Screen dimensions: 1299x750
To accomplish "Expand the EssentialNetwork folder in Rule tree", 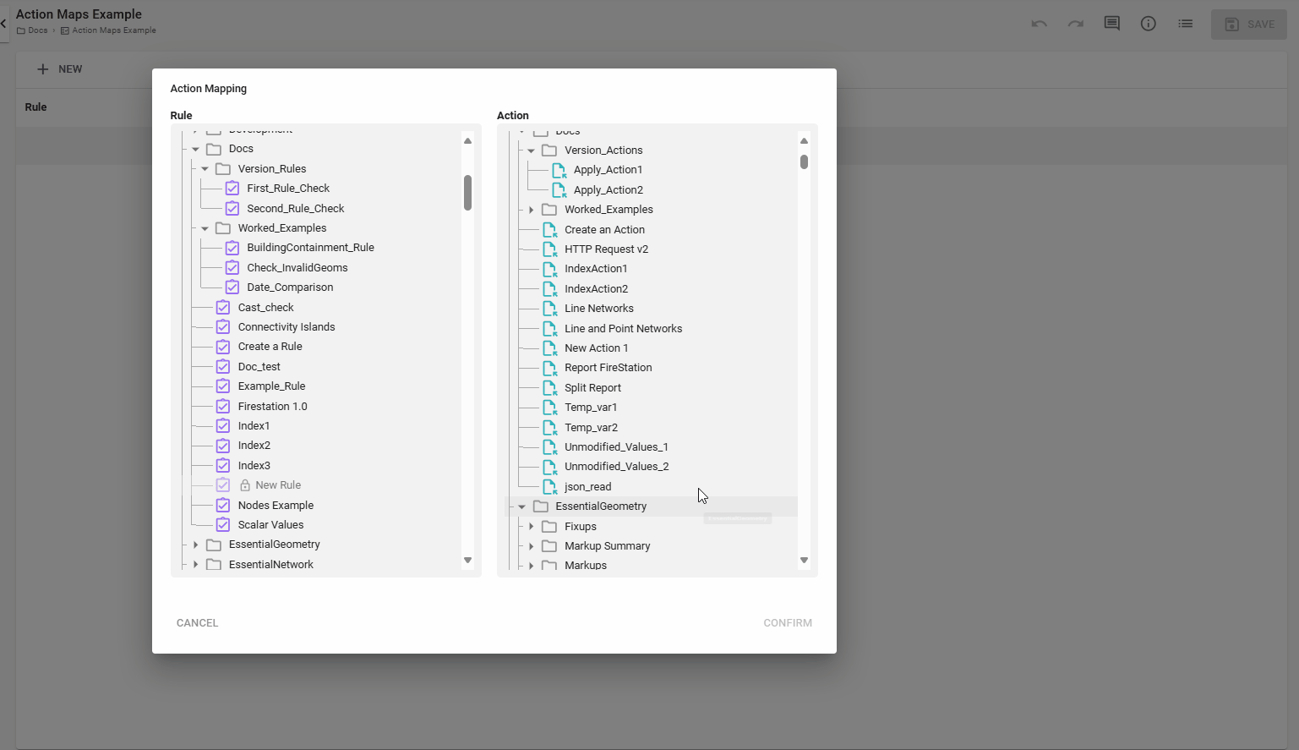I will coord(195,565).
